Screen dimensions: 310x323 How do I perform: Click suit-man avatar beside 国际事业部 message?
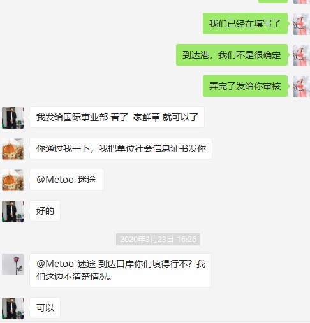pos(13,118)
